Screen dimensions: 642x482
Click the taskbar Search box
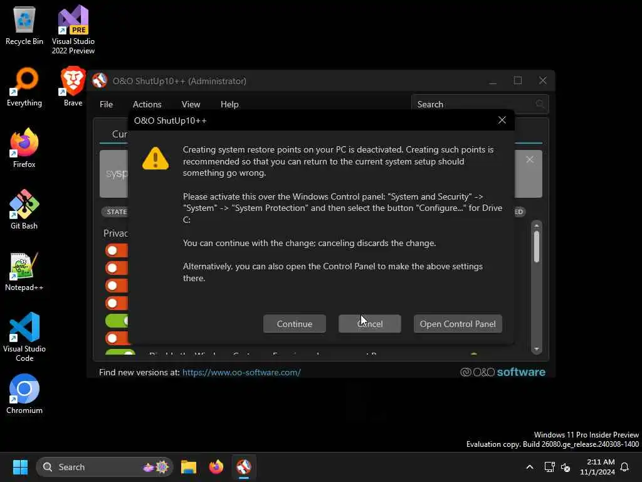pos(105,467)
